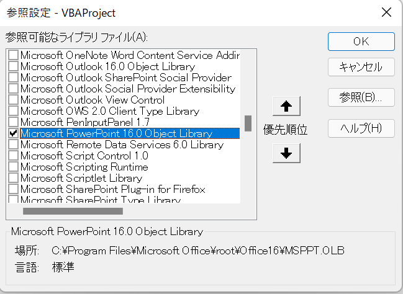Viewport: 403px width, 294px height.
Task: Enable Microsoft Scriptlet Library checkbox
Action: pyautogui.click(x=13, y=178)
